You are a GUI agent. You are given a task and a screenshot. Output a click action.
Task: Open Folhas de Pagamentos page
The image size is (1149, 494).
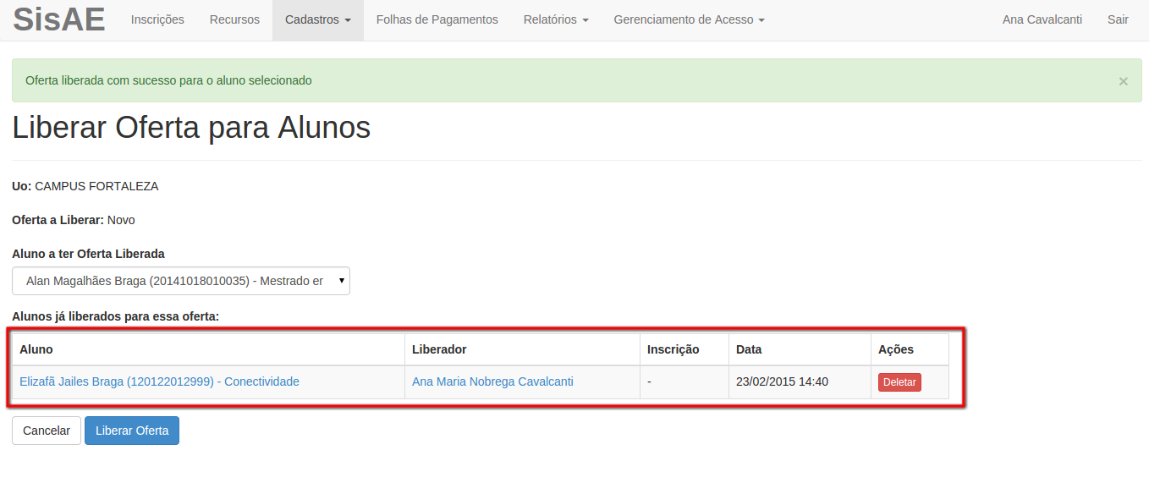[x=437, y=19]
